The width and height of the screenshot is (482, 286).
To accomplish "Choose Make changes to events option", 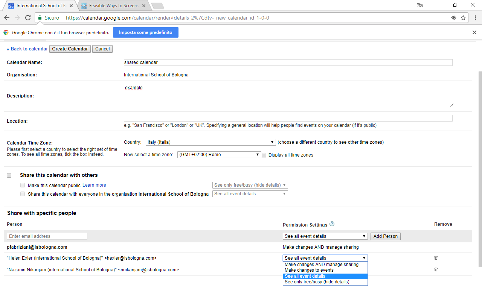I will (325, 270).
